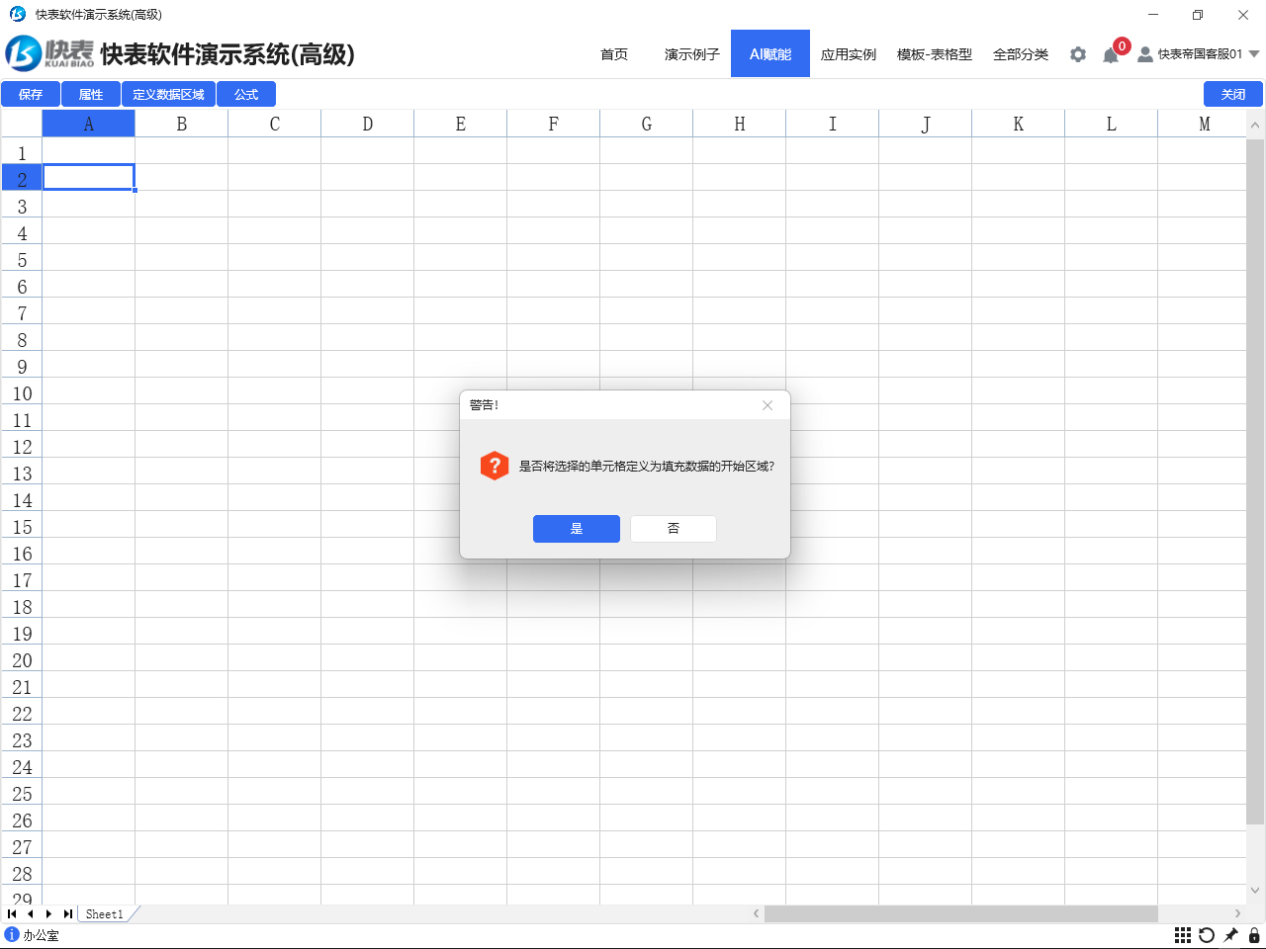Screen dimensions: 1266x949
Task: Click the user avatar icon
Action: point(1145,54)
